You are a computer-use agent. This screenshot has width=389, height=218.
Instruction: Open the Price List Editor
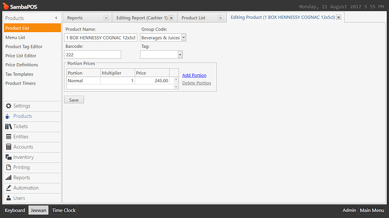[x=21, y=56]
